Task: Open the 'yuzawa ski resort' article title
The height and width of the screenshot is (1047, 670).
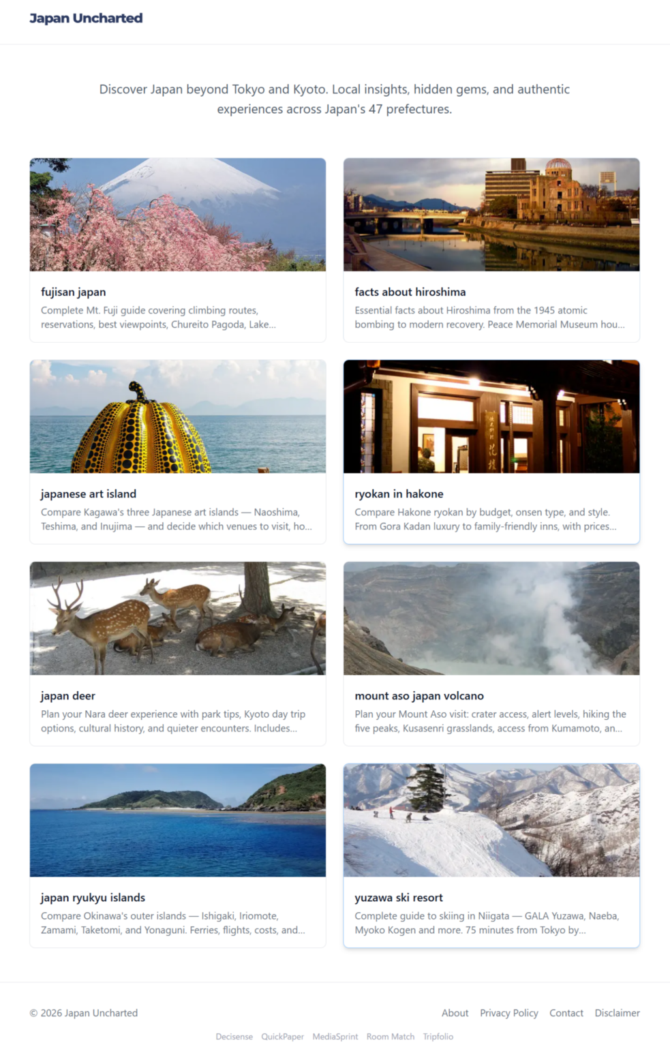Action: coord(399,897)
